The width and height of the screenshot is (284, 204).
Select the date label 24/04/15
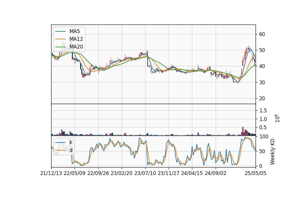192,173
